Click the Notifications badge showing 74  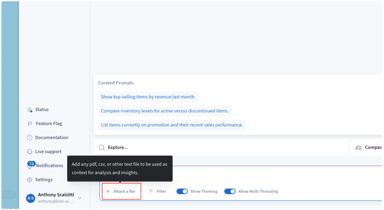[31, 164]
